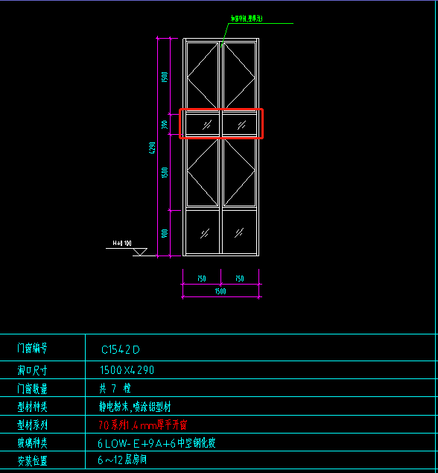Viewport: 438px width, 473px height.
Task: Select the overall width dimension 1500 below the window
Action: pyautogui.click(x=220, y=291)
